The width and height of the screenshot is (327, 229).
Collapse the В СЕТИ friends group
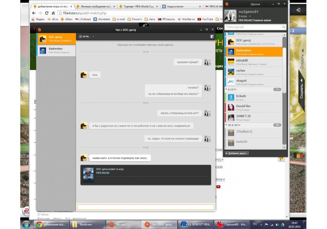pos(226,89)
